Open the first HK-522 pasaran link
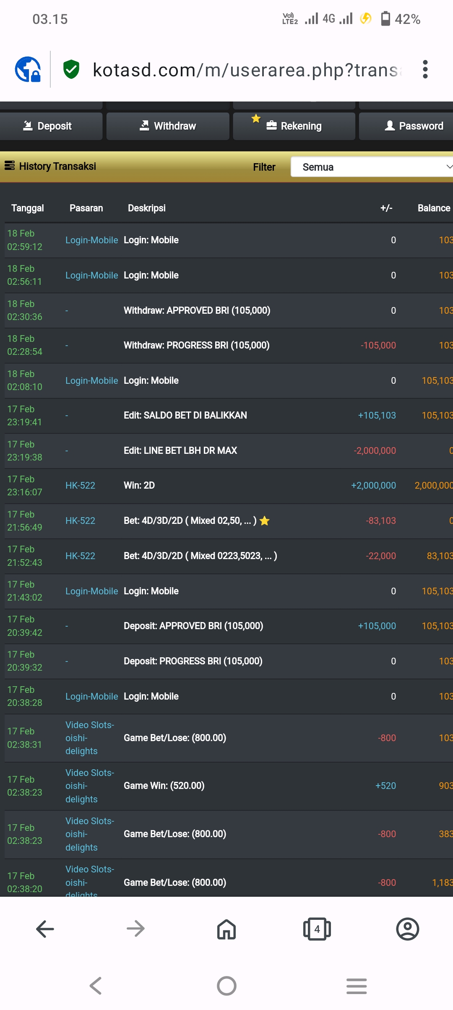The height and width of the screenshot is (1010, 453). [80, 485]
